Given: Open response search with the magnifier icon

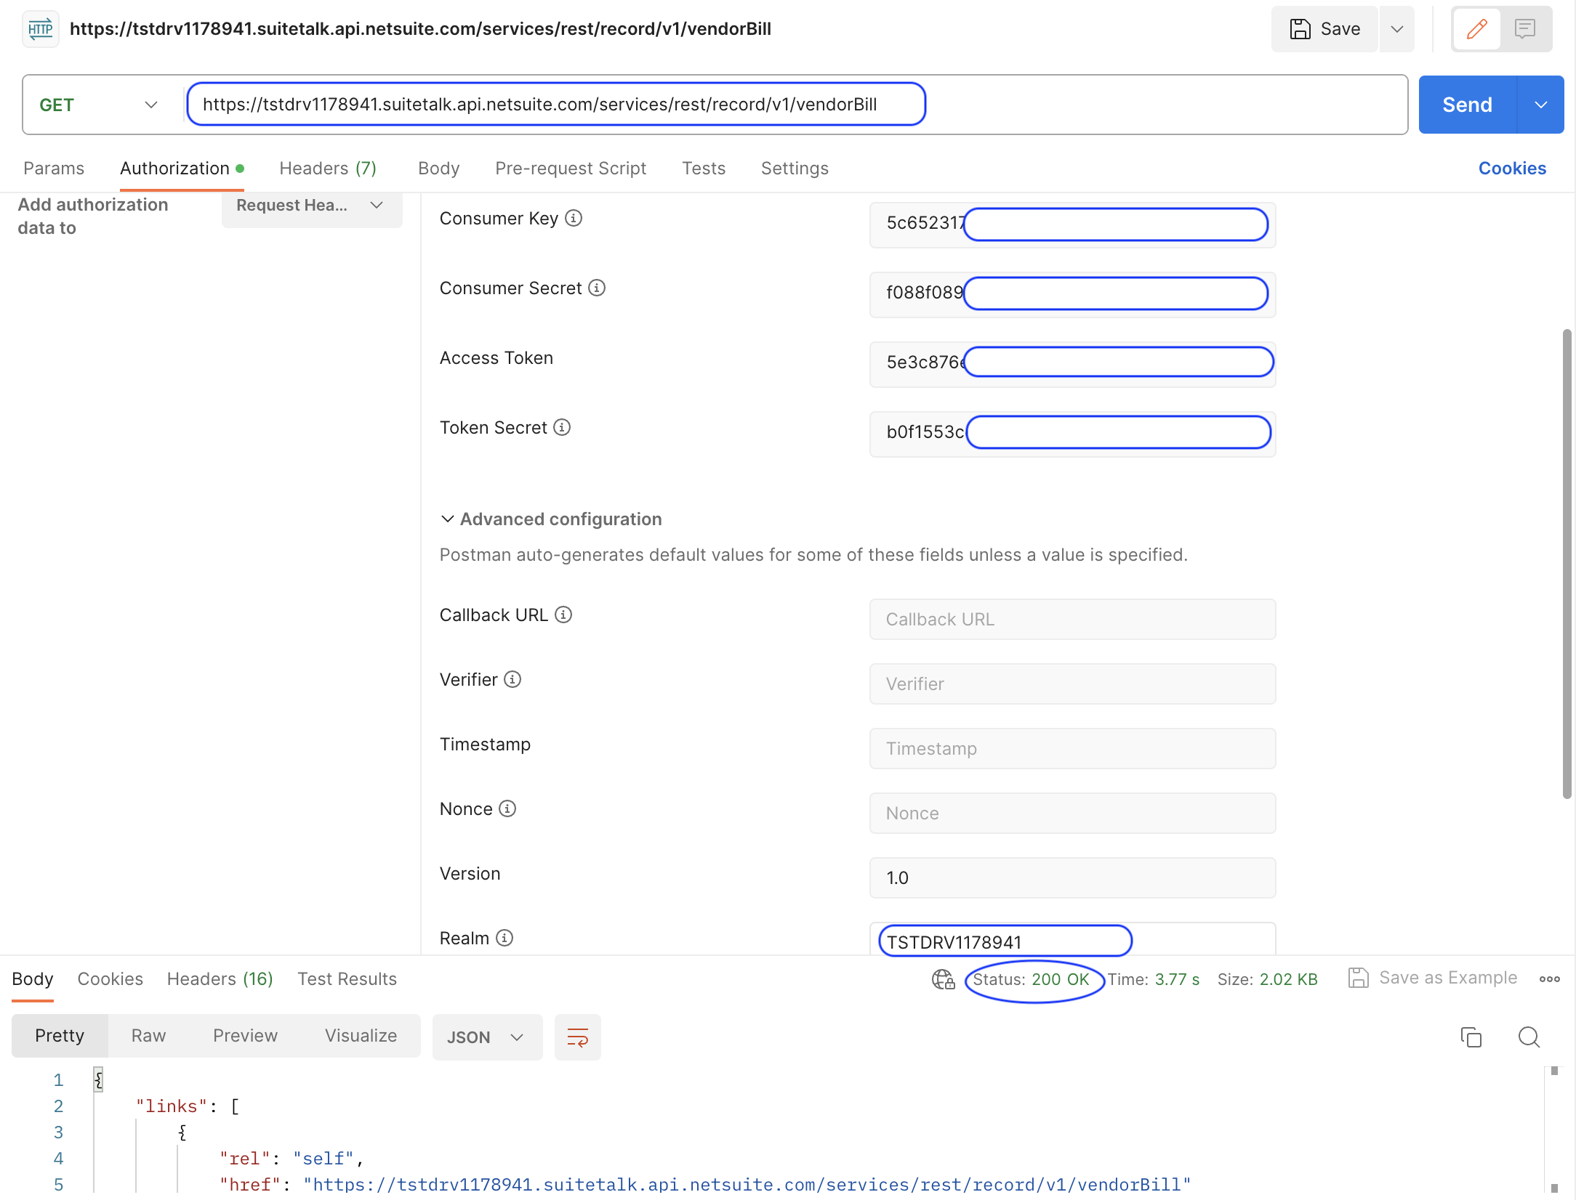Looking at the screenshot, I should tap(1529, 1037).
